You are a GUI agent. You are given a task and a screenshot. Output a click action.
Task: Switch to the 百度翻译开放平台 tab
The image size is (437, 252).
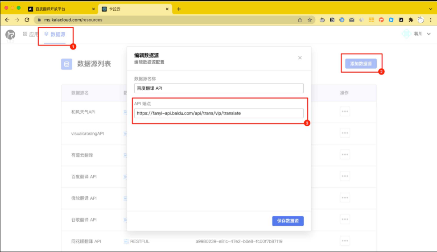pos(62,9)
